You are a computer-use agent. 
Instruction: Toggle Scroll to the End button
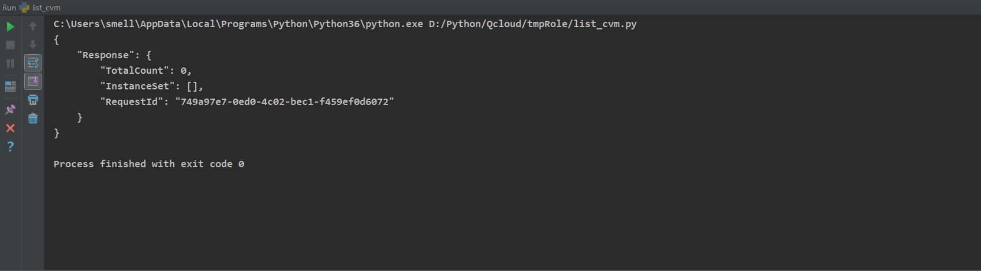33,81
